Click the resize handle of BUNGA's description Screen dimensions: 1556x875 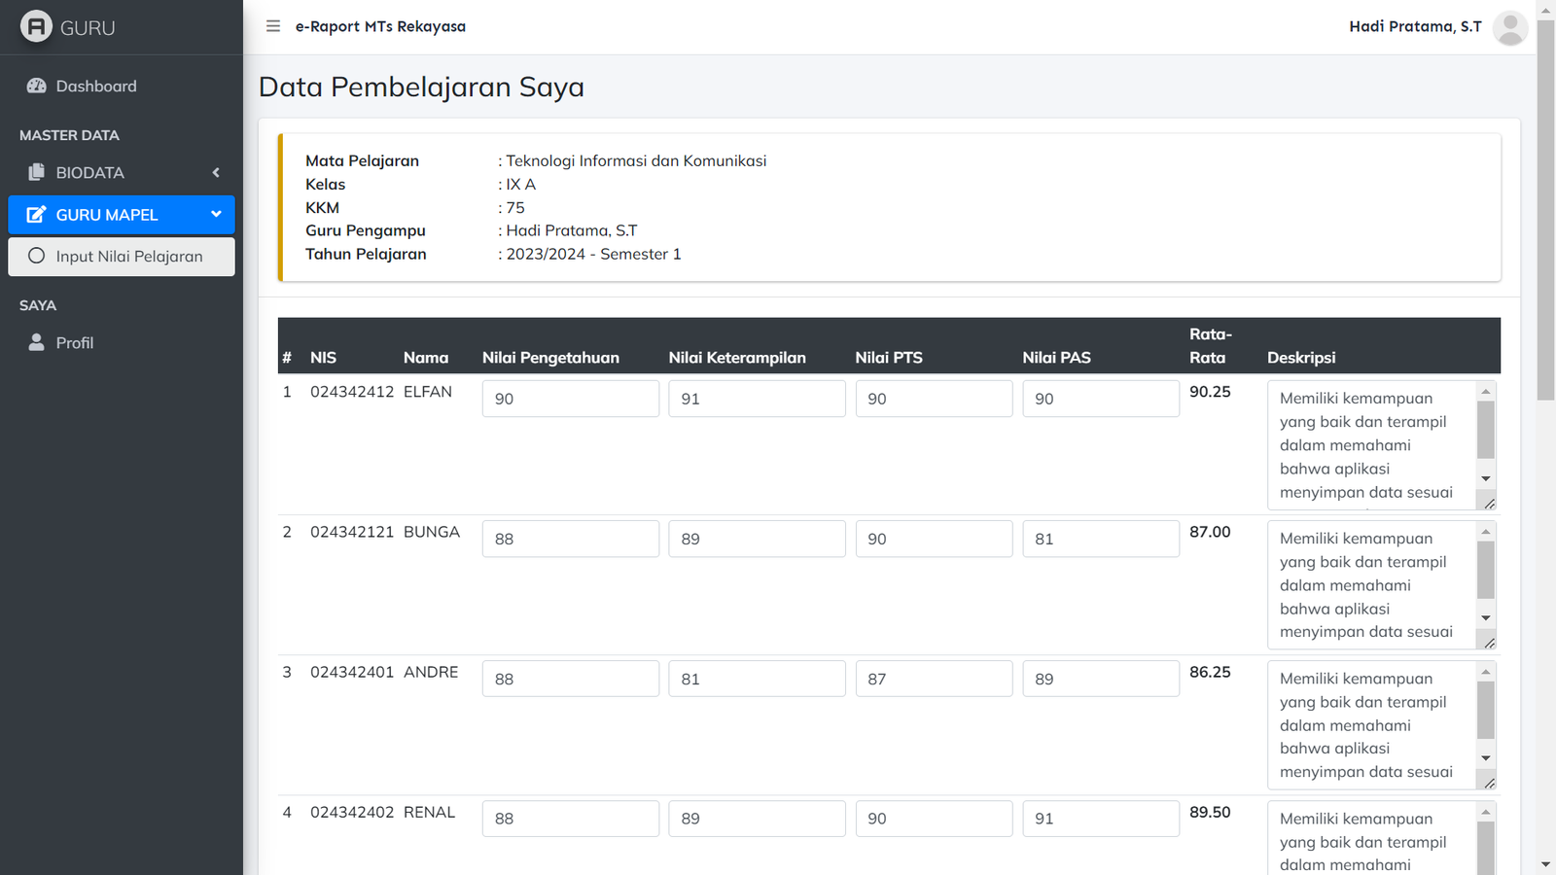(1489, 643)
